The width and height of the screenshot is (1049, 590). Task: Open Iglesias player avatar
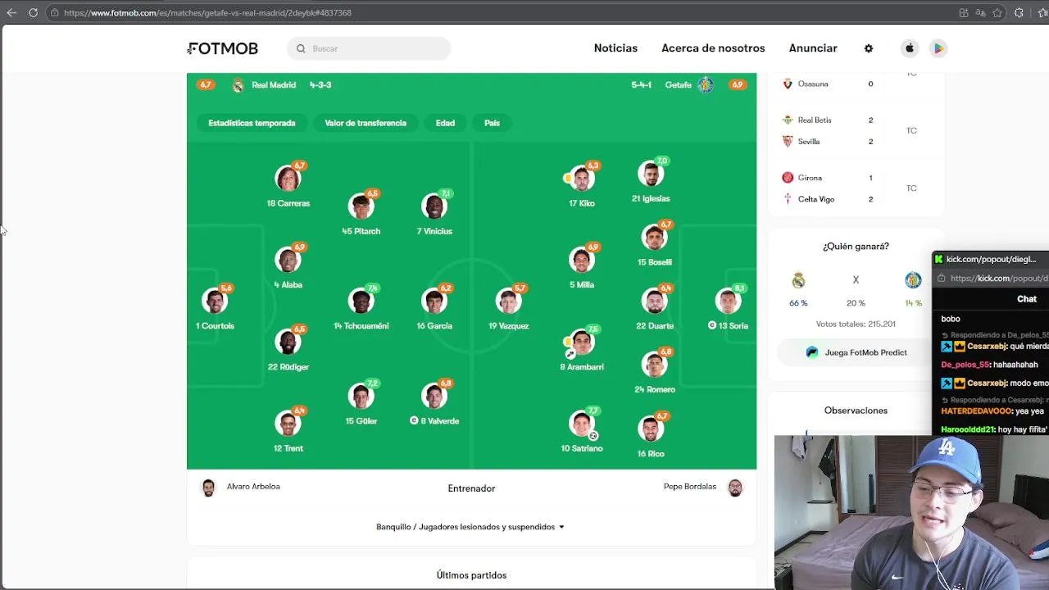coord(651,174)
